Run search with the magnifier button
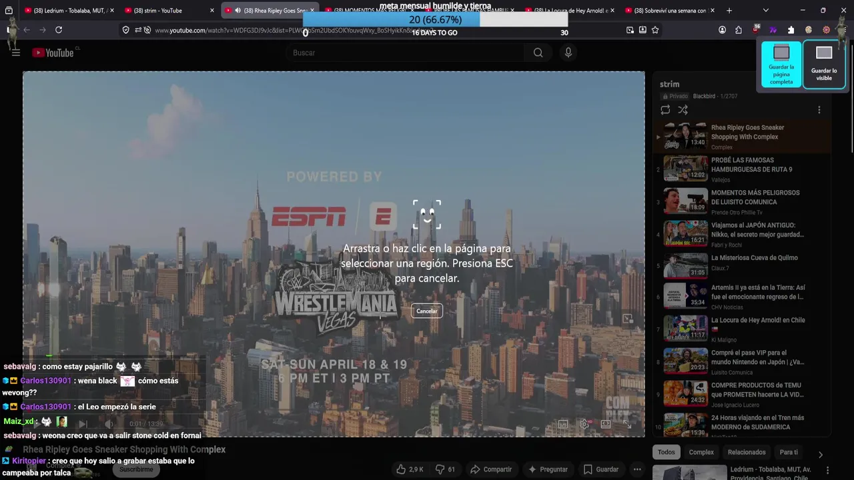 (538, 53)
